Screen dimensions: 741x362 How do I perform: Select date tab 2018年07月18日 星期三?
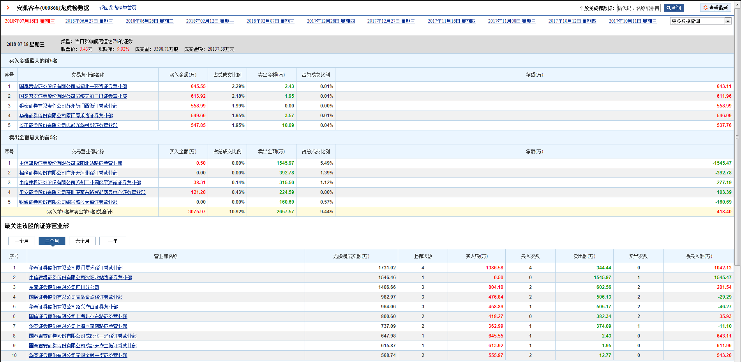pyautogui.click(x=30, y=21)
